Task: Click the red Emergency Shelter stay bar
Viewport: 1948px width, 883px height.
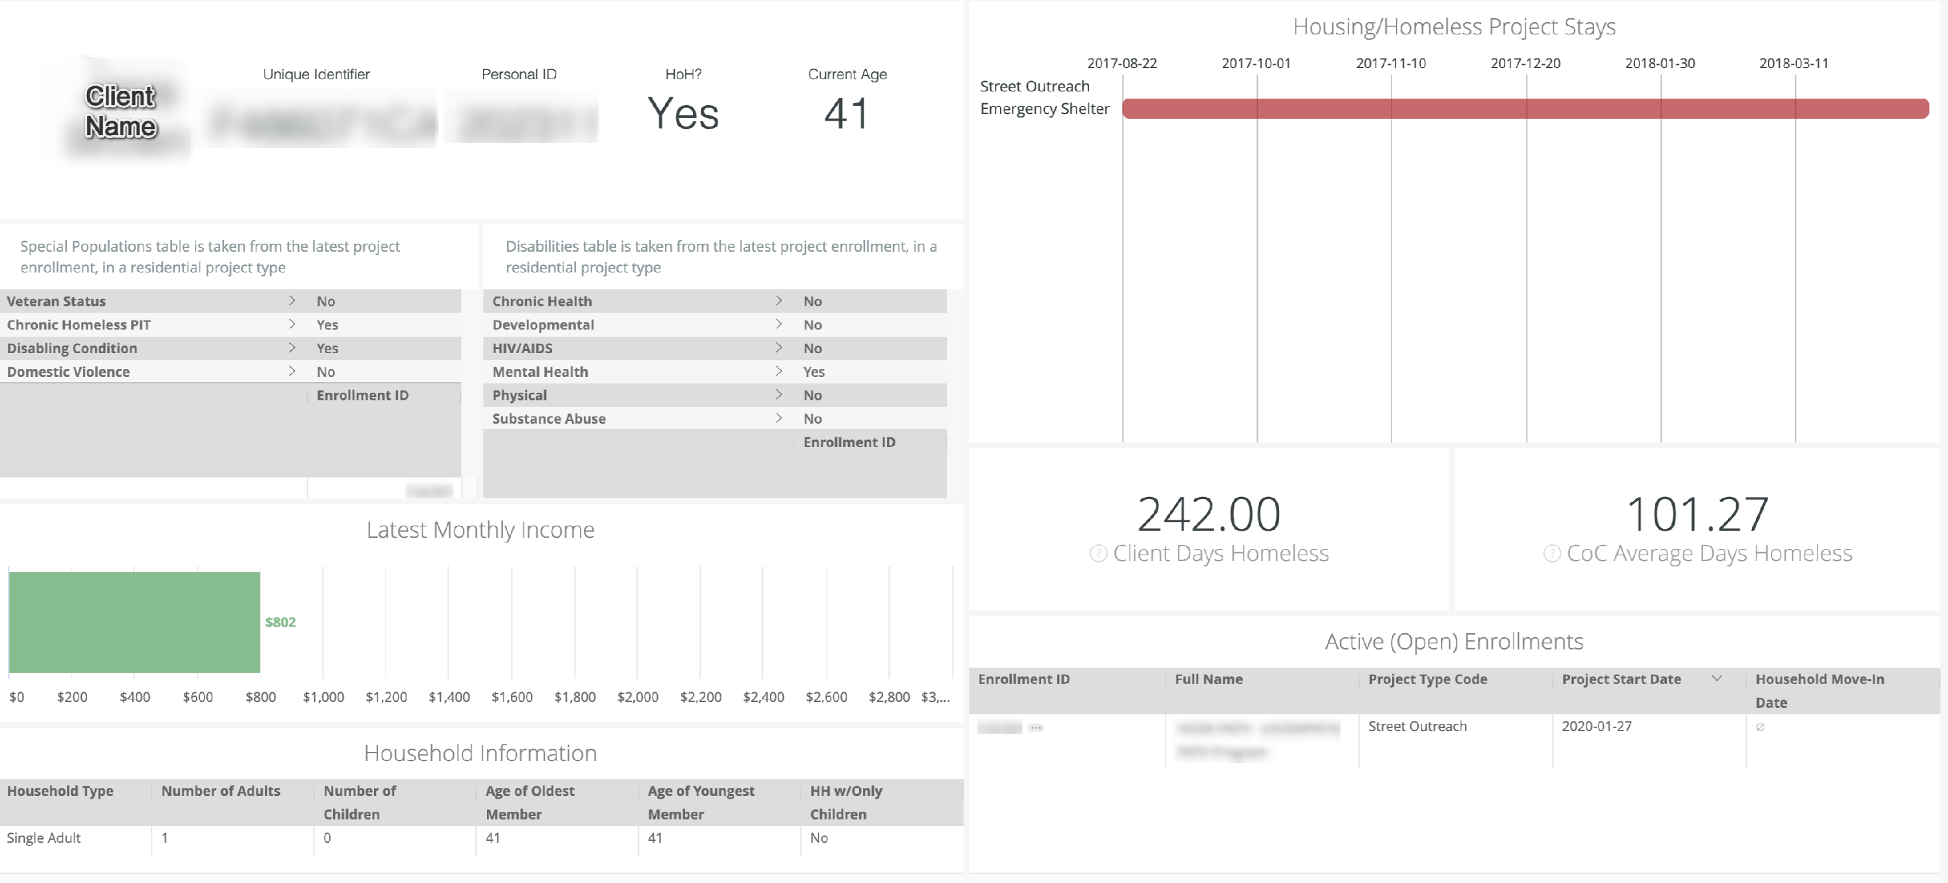Action: [1525, 109]
